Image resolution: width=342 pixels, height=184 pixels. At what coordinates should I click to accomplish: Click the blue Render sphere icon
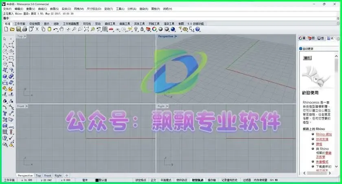(173, 29)
